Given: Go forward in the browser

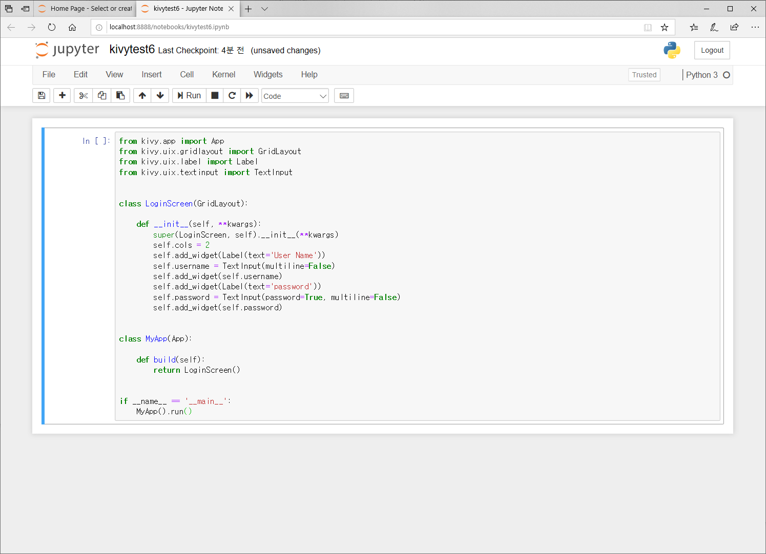Looking at the screenshot, I should tap(31, 27).
